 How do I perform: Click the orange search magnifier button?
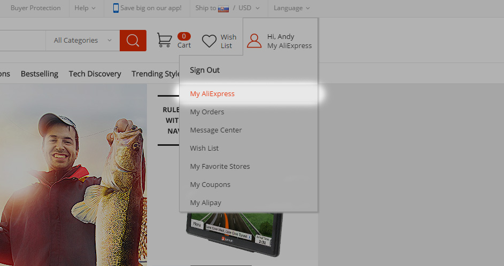pyautogui.click(x=133, y=41)
